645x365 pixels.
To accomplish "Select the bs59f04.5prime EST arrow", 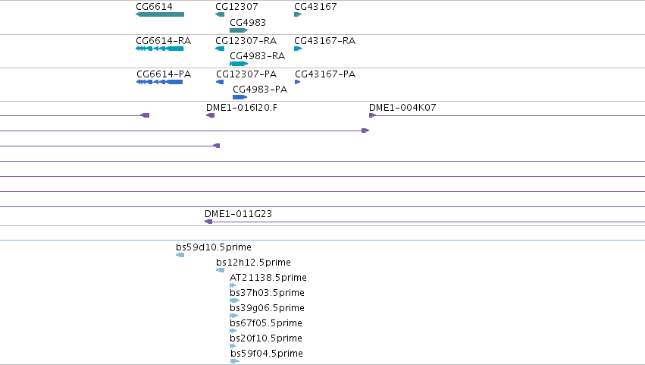I will click(x=235, y=361).
